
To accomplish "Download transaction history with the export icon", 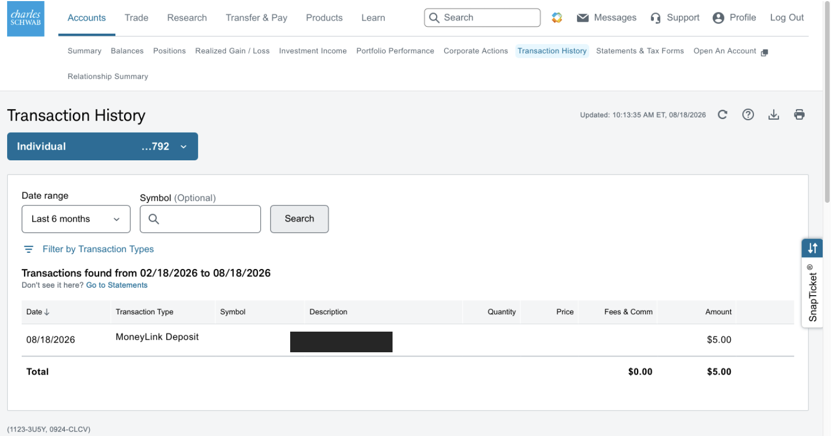I will (774, 115).
